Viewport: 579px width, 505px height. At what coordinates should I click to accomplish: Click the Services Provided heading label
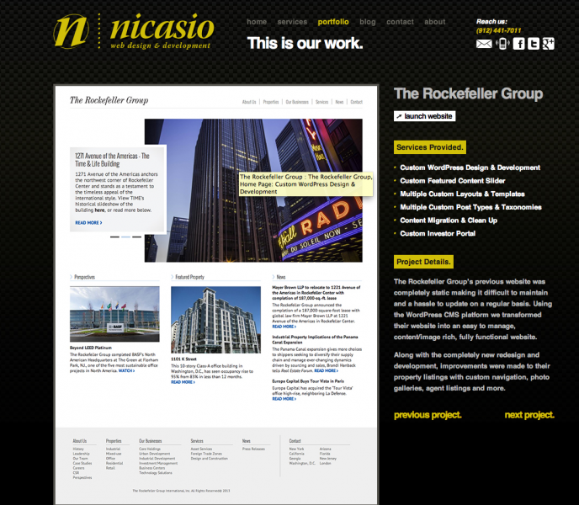point(429,147)
